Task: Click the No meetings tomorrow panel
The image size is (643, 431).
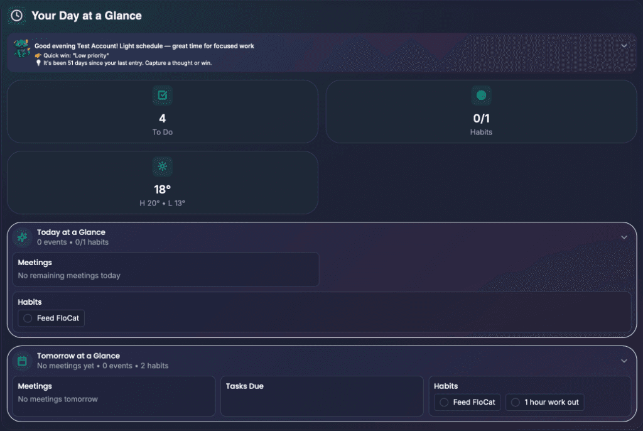Action: (113, 396)
